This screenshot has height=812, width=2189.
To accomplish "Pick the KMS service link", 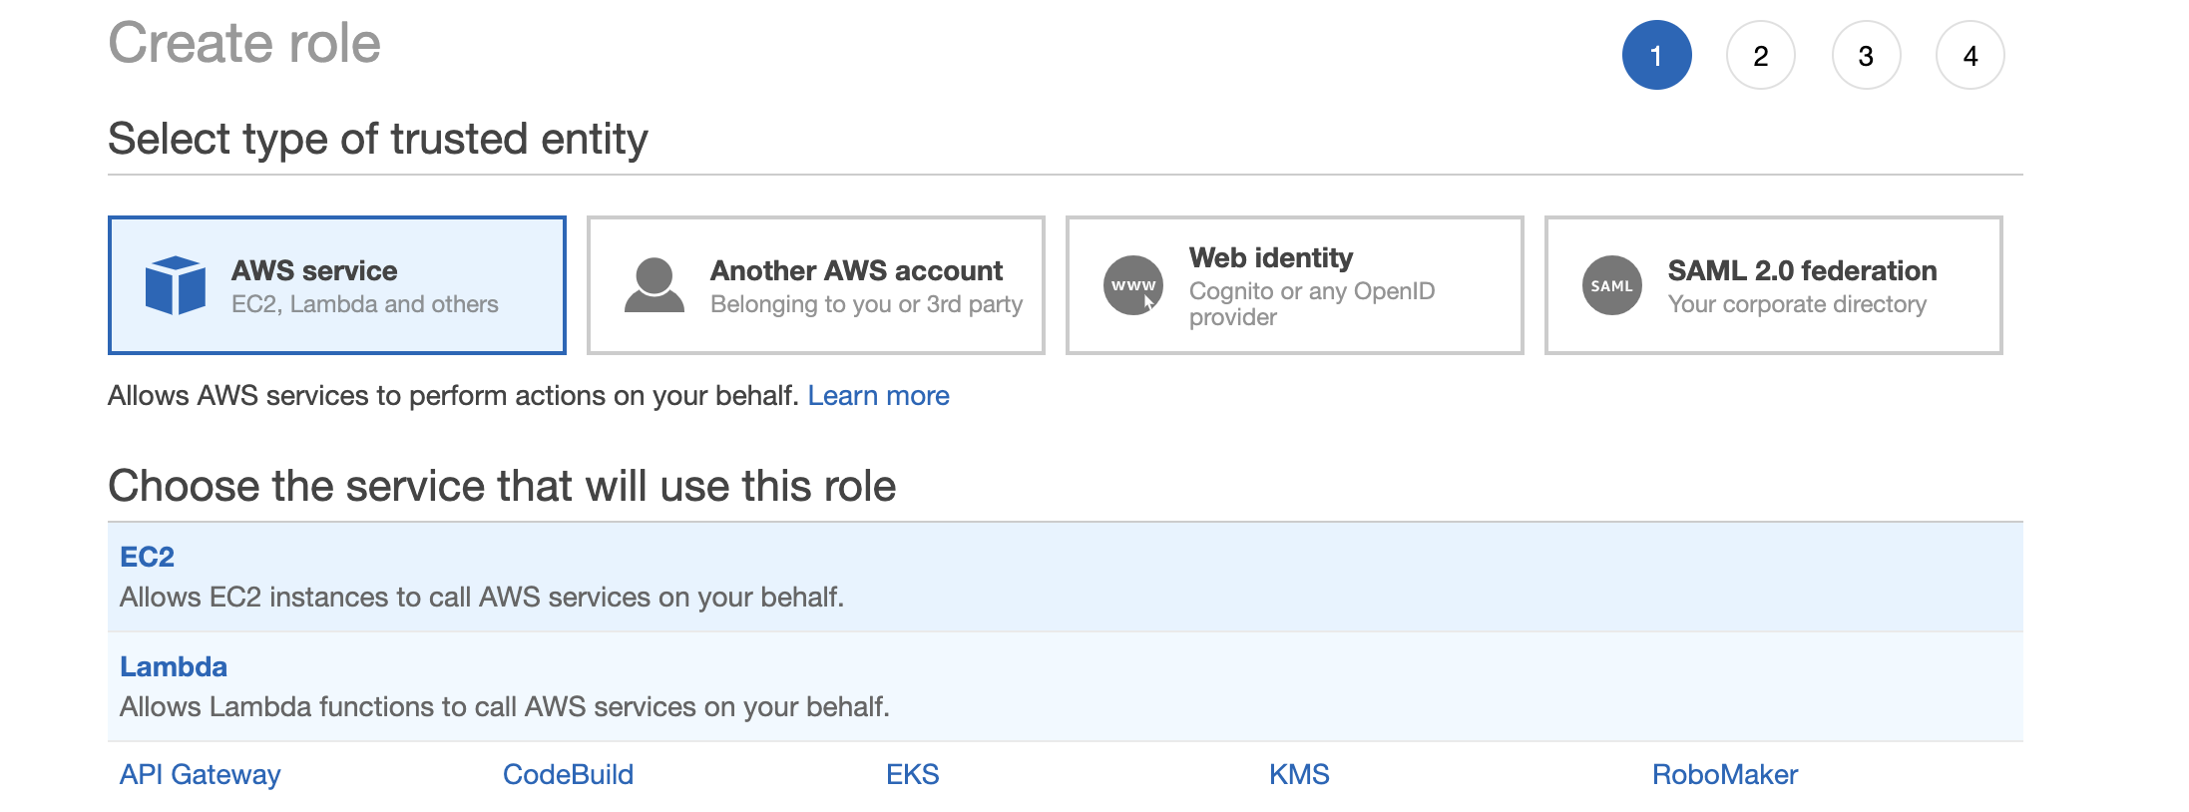I will click(1298, 774).
